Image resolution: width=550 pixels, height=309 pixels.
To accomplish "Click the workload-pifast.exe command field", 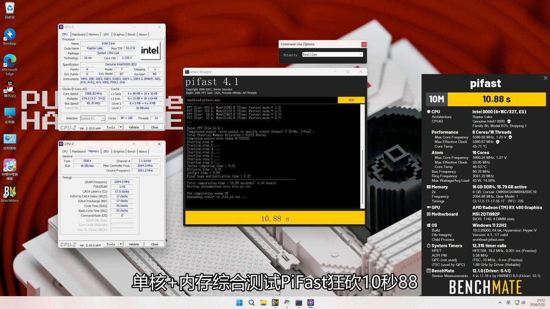I will [261, 100].
